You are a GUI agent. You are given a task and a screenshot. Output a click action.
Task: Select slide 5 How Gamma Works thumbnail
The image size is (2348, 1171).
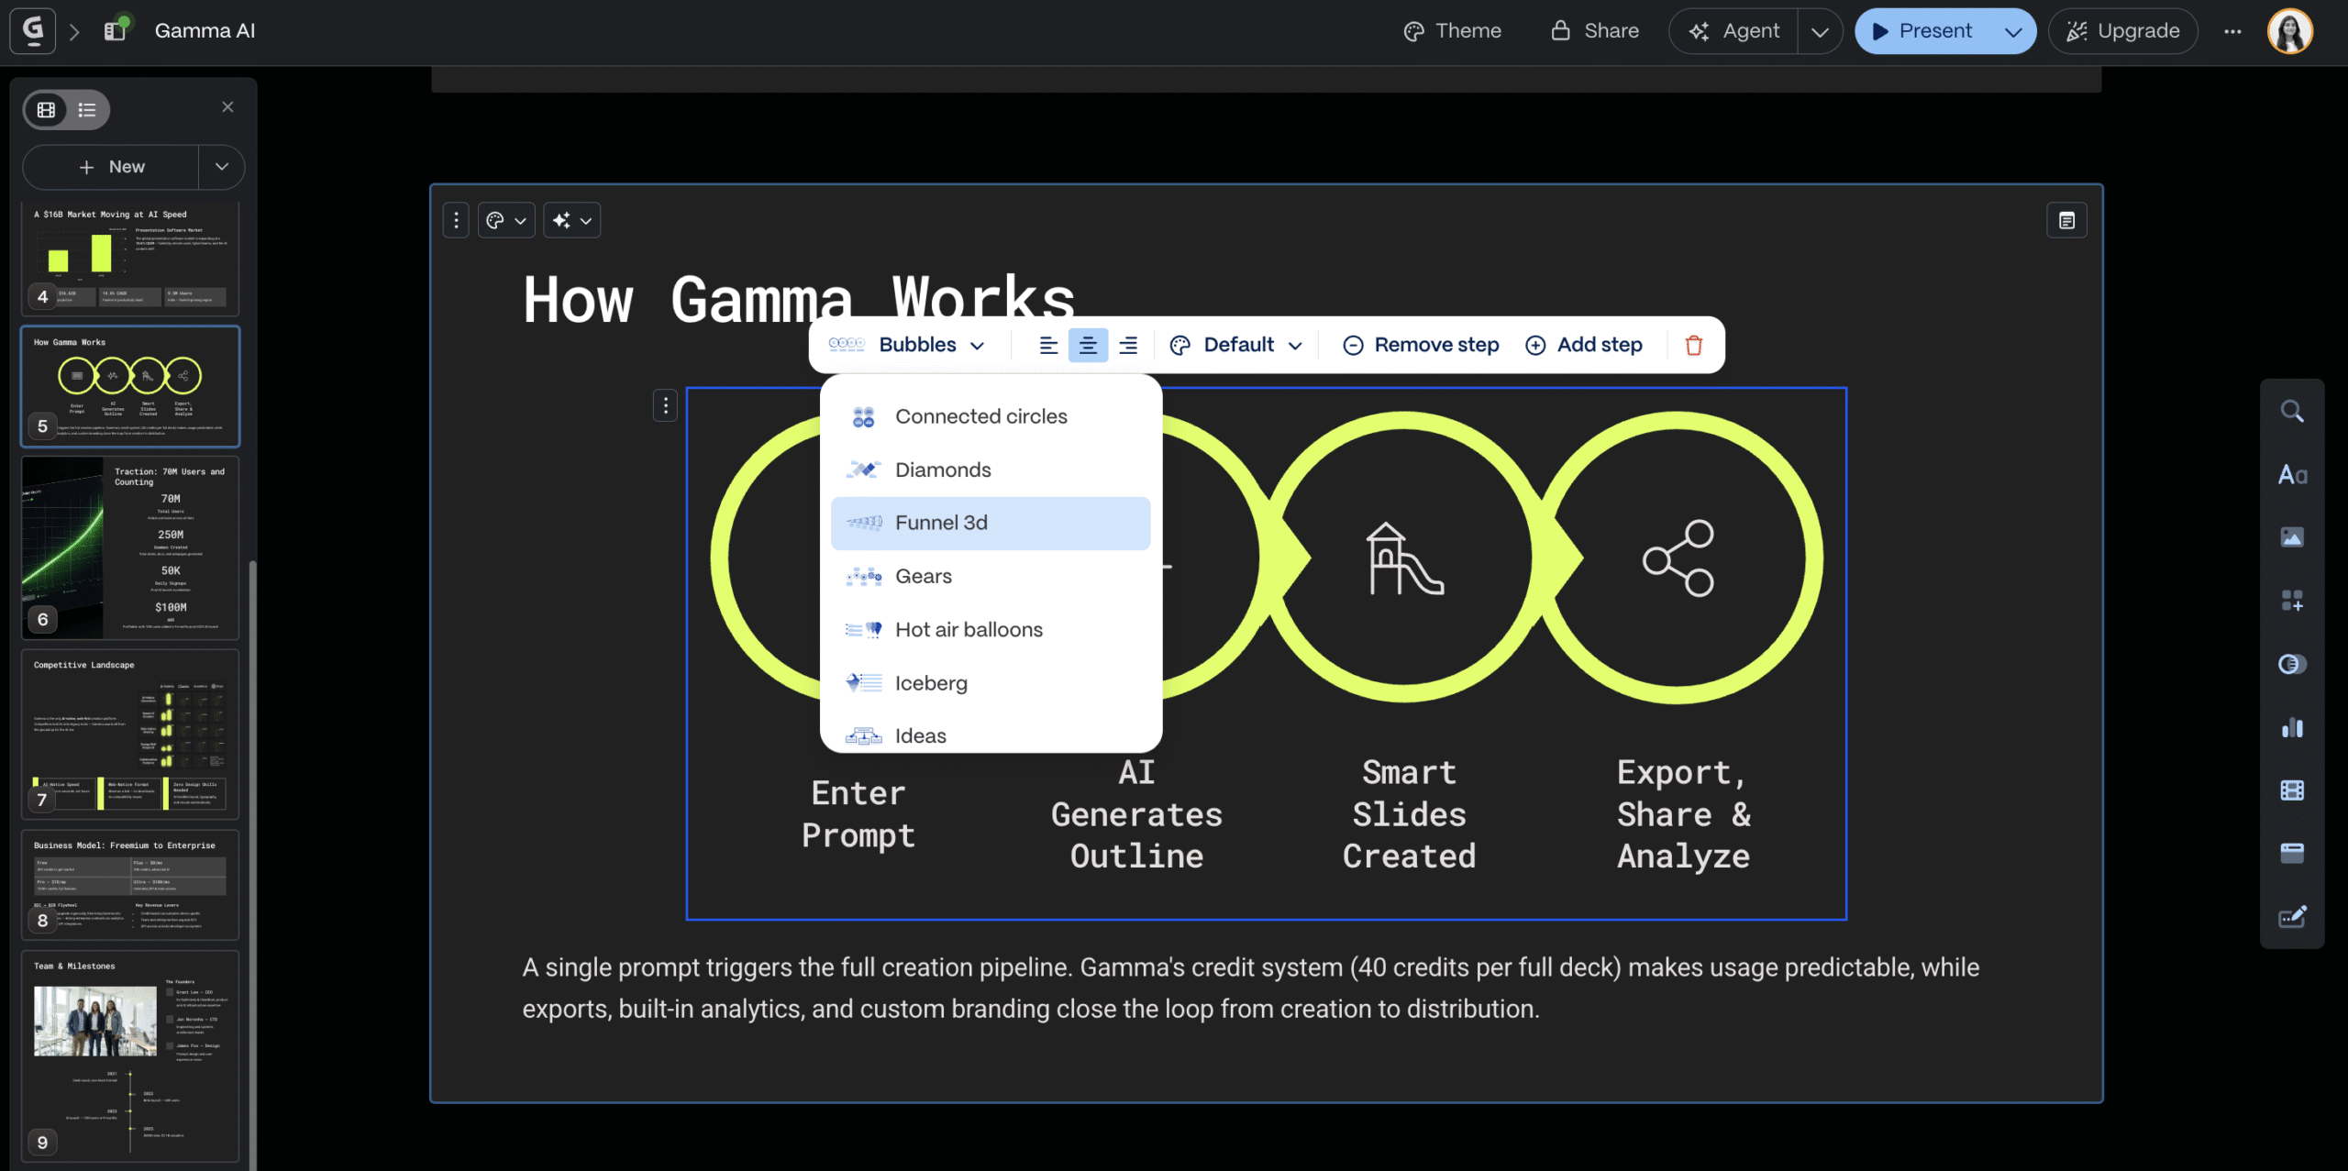[x=130, y=386]
